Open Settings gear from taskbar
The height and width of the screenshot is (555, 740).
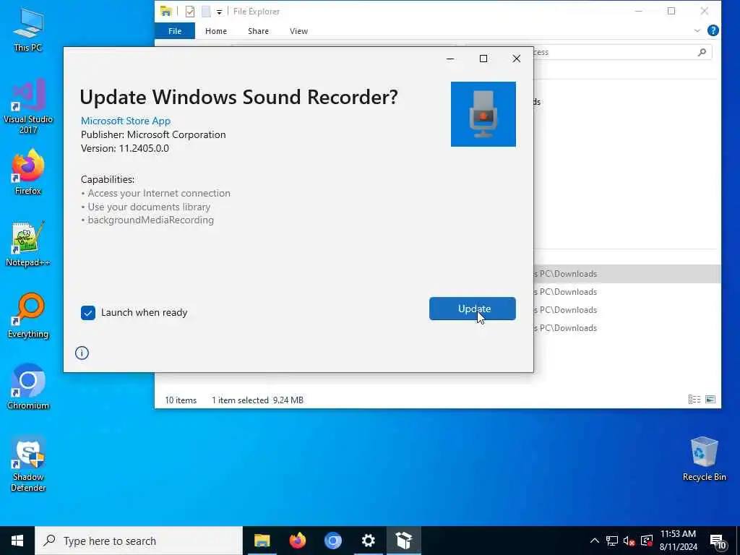click(x=368, y=541)
